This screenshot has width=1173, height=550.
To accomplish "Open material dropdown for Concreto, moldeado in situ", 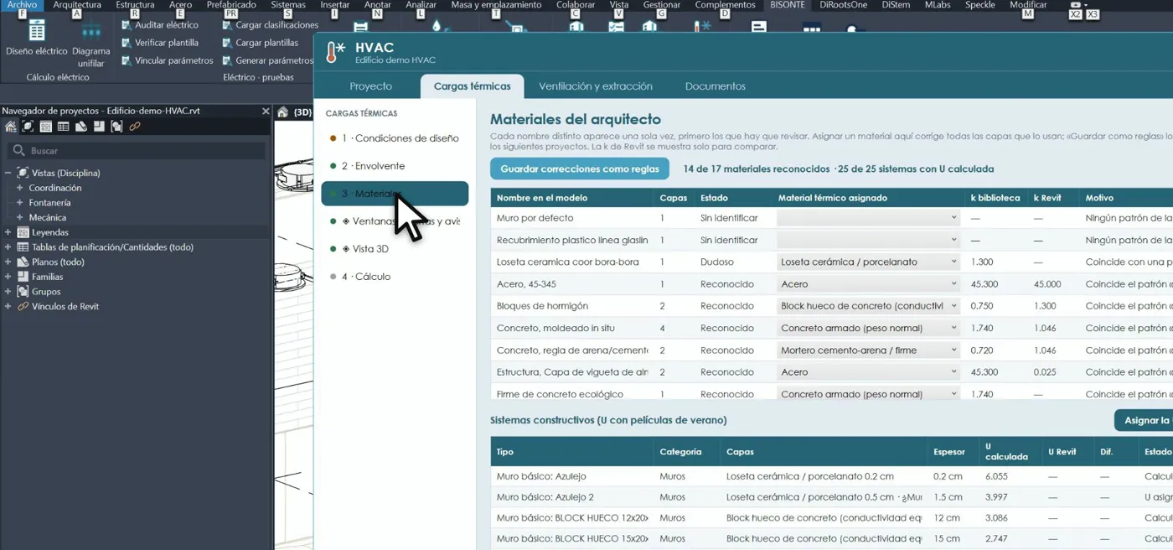I will point(868,328).
